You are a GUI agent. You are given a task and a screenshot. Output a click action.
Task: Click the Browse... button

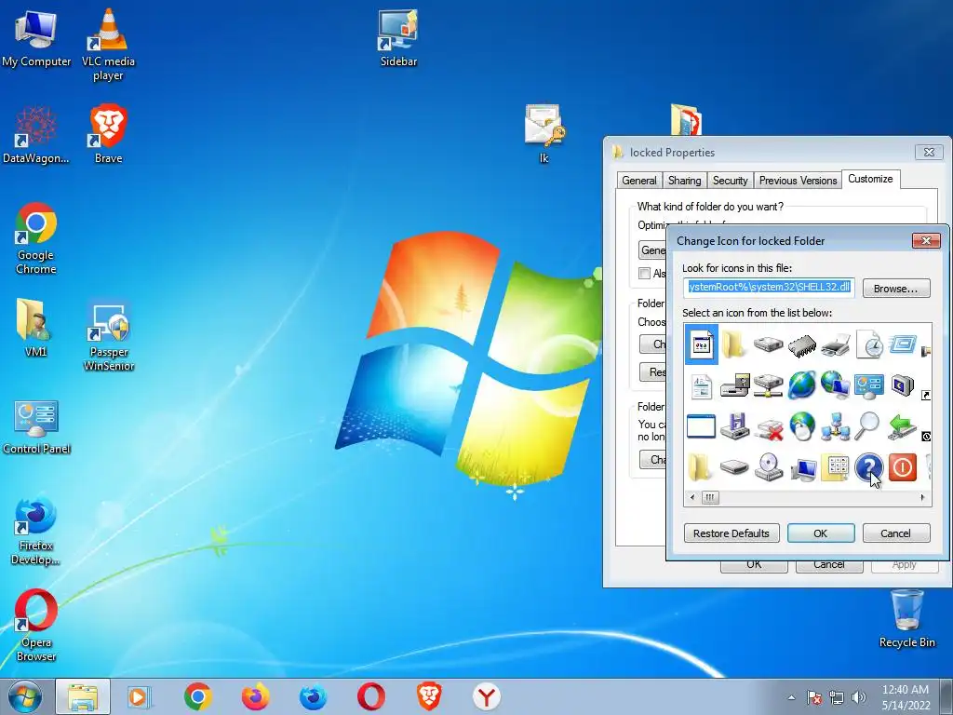coord(896,289)
